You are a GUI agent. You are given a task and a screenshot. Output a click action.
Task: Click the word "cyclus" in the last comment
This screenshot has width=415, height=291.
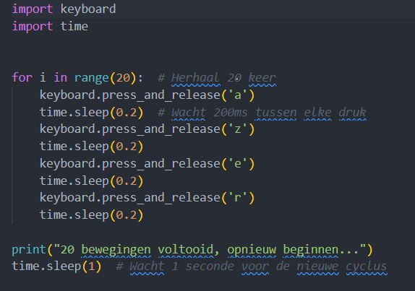point(367,266)
